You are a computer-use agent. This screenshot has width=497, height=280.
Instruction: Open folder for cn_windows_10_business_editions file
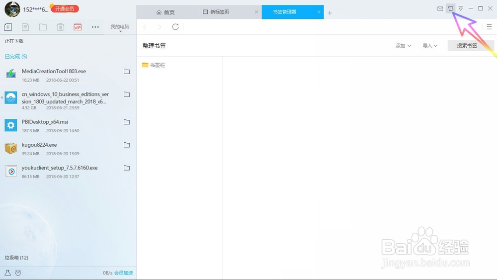click(126, 94)
